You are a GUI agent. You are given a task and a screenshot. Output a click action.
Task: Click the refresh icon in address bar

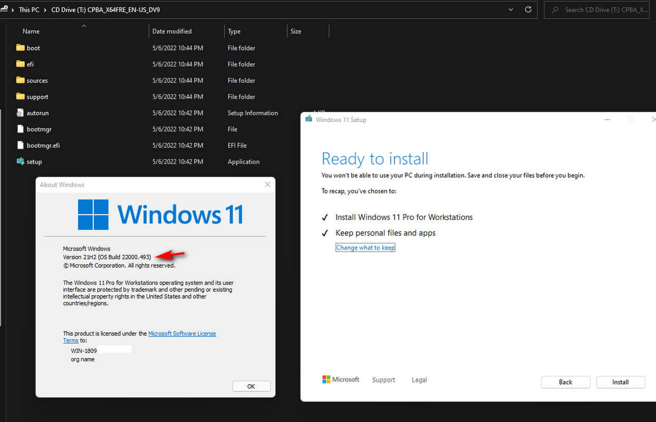coord(528,9)
